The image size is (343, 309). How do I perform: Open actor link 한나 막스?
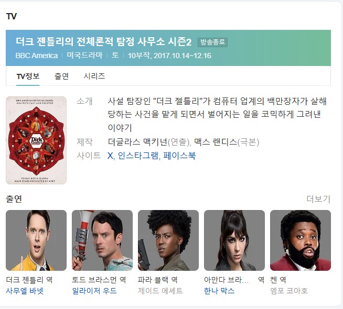click(219, 291)
